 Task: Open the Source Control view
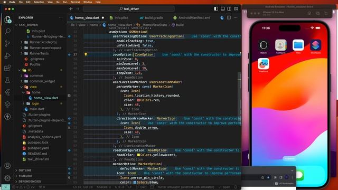tap(7, 43)
